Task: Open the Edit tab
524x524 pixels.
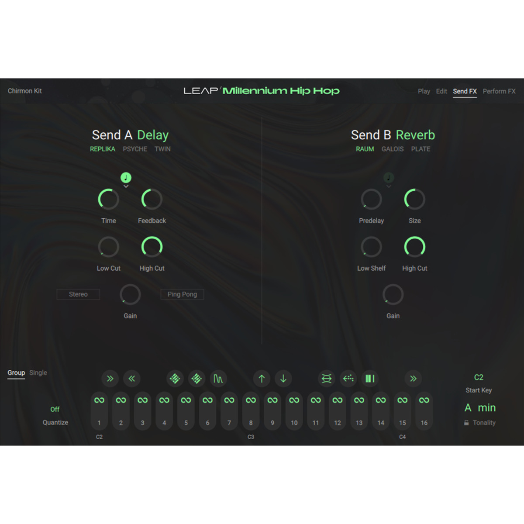Action: click(x=441, y=91)
